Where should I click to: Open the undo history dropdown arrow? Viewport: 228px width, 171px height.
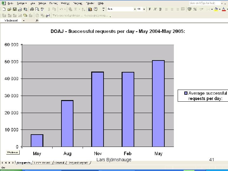(x=65, y=9)
